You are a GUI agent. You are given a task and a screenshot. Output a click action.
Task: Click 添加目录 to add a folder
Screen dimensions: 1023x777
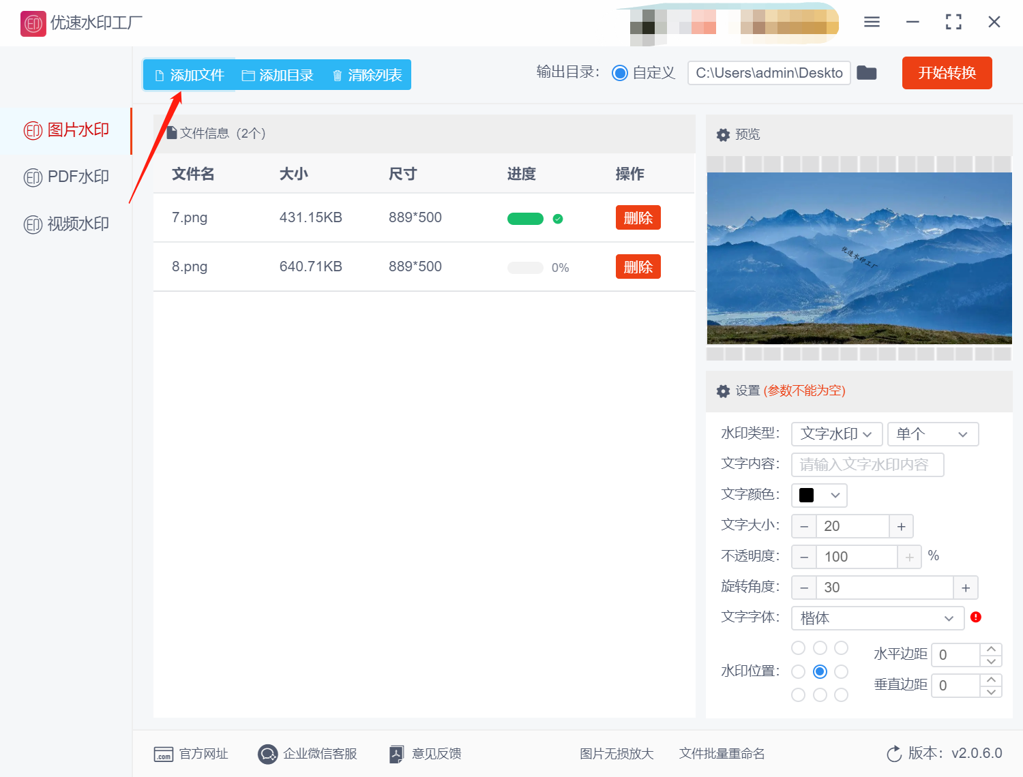click(278, 75)
